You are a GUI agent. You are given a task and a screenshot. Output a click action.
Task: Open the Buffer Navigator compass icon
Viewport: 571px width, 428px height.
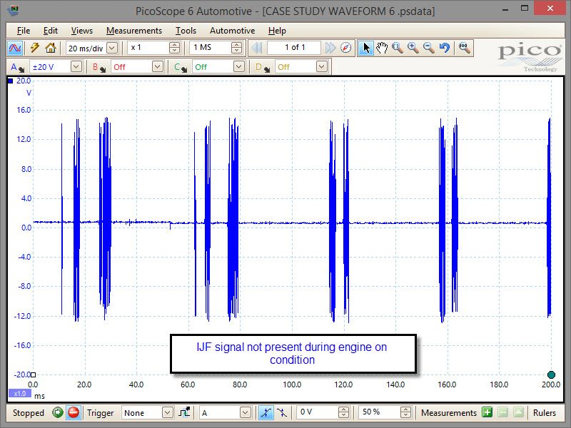click(x=346, y=48)
